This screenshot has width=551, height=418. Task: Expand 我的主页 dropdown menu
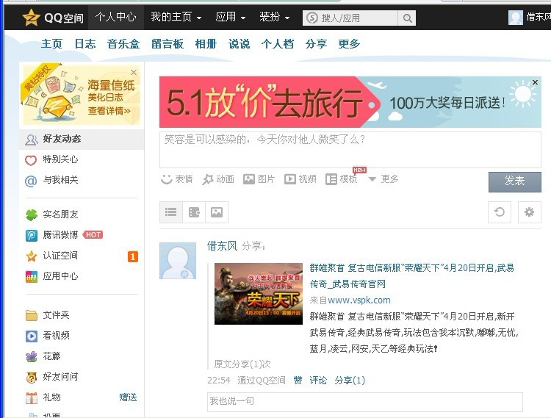click(x=176, y=17)
